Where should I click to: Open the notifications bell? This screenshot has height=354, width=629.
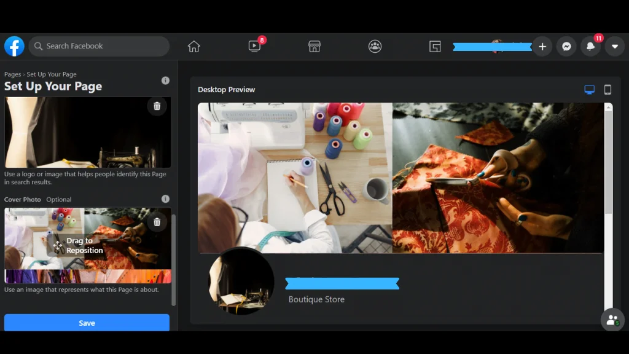(x=590, y=47)
